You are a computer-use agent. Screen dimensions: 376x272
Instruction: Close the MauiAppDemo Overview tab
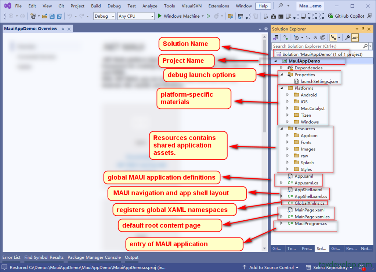pyautogui.click(x=69, y=29)
